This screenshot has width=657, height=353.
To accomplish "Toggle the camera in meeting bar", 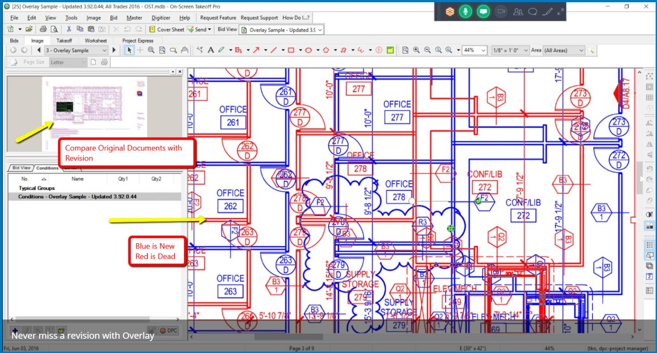I will click(501, 12).
